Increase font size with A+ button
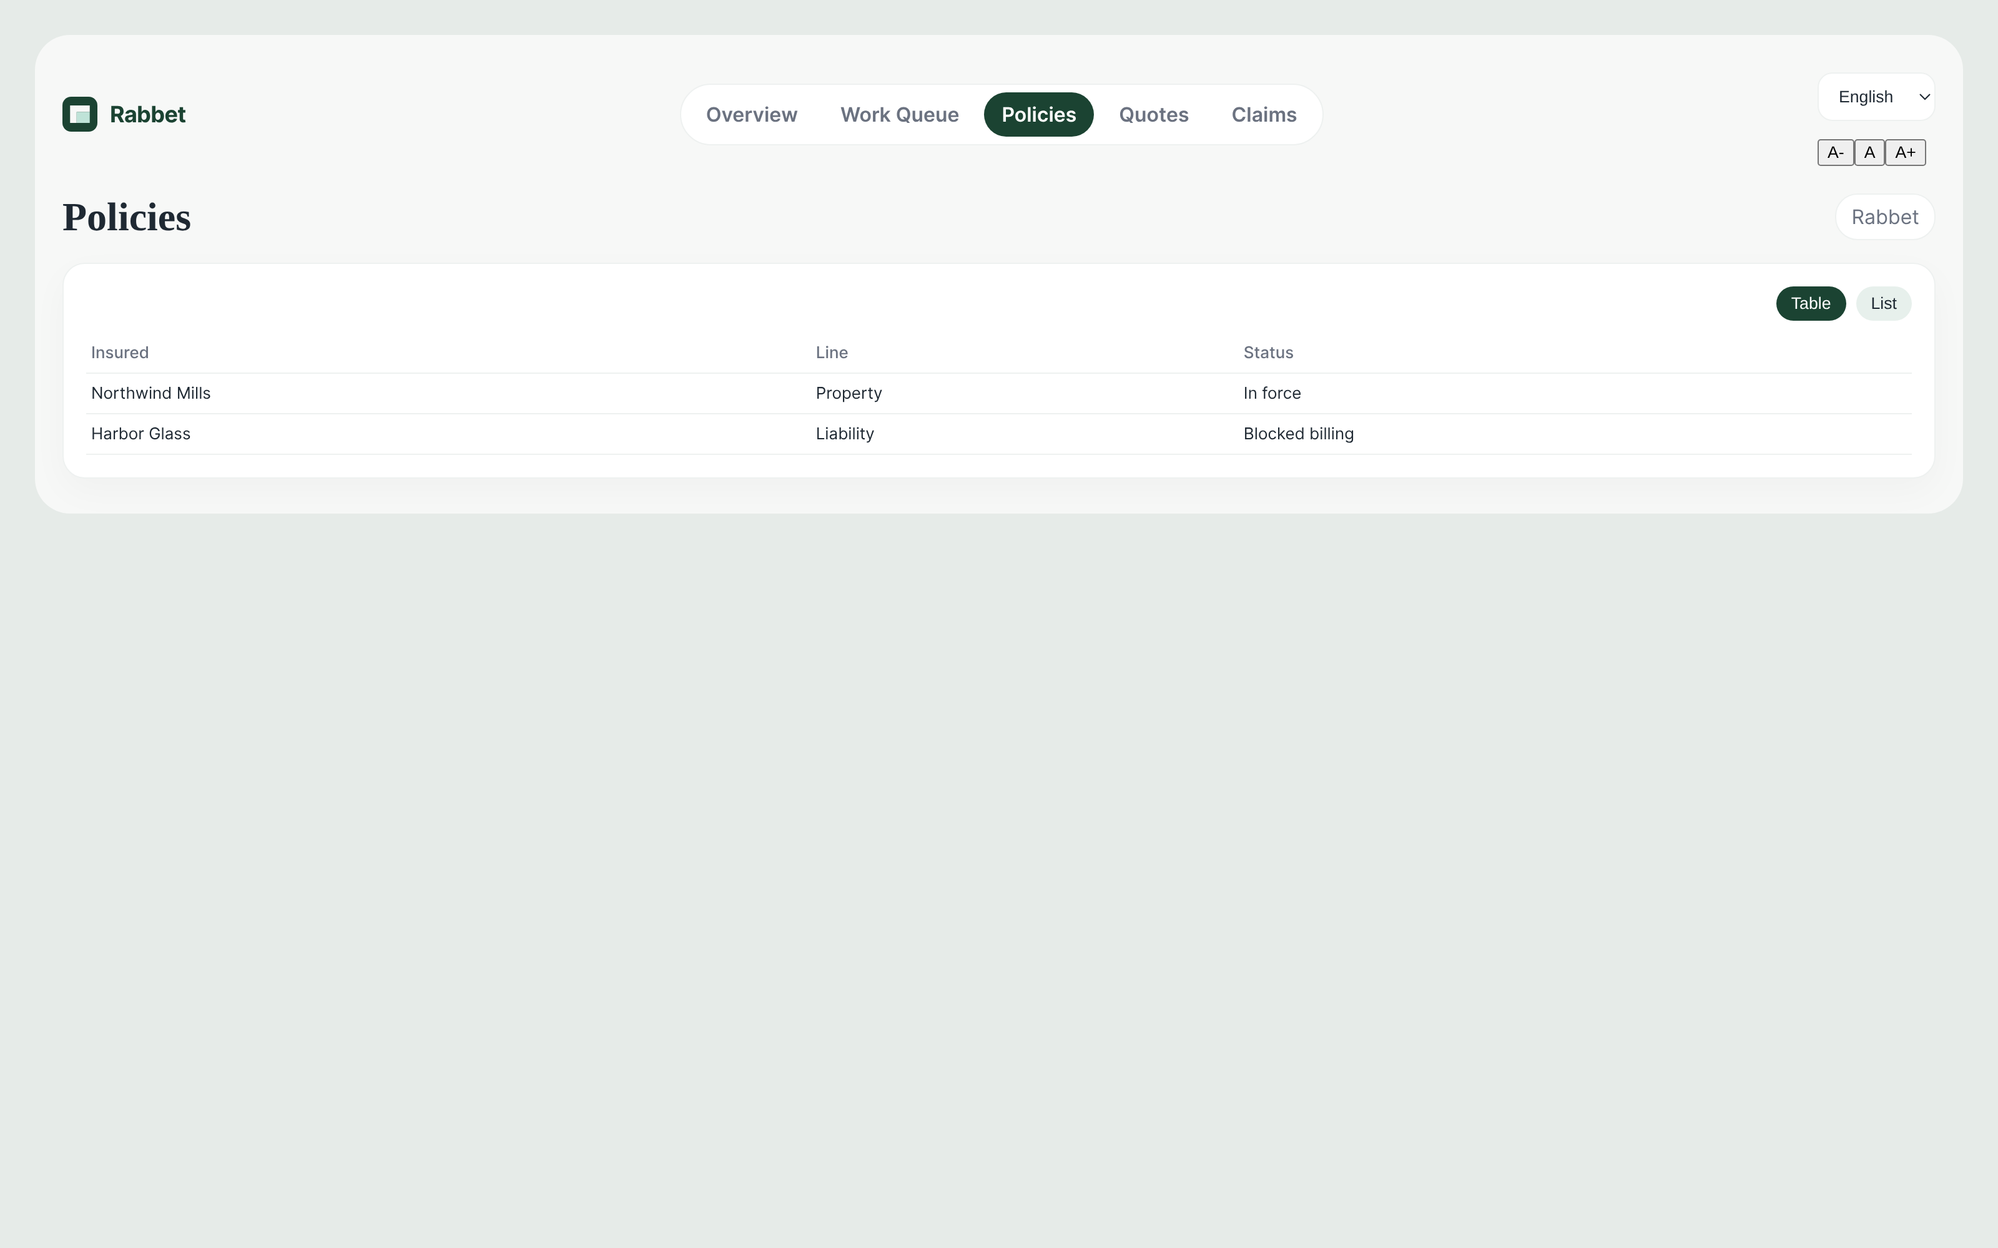The width and height of the screenshot is (1998, 1248). tap(1906, 153)
